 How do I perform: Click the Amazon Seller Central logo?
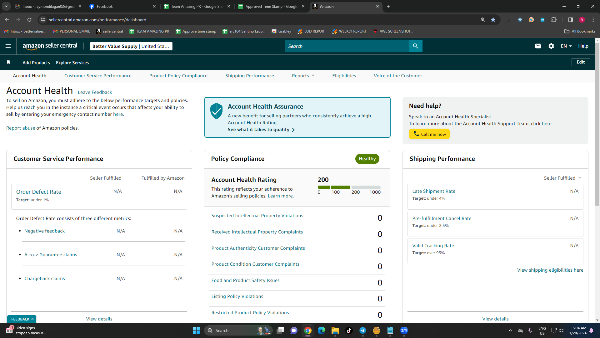(x=50, y=46)
